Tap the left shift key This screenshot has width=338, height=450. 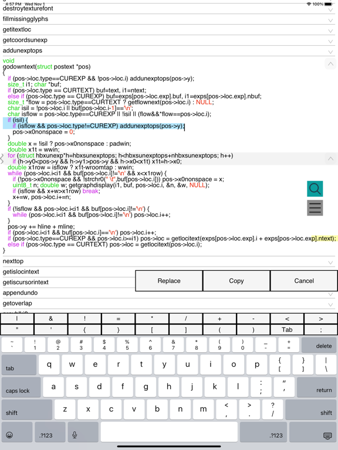pyautogui.click(x=27, y=410)
